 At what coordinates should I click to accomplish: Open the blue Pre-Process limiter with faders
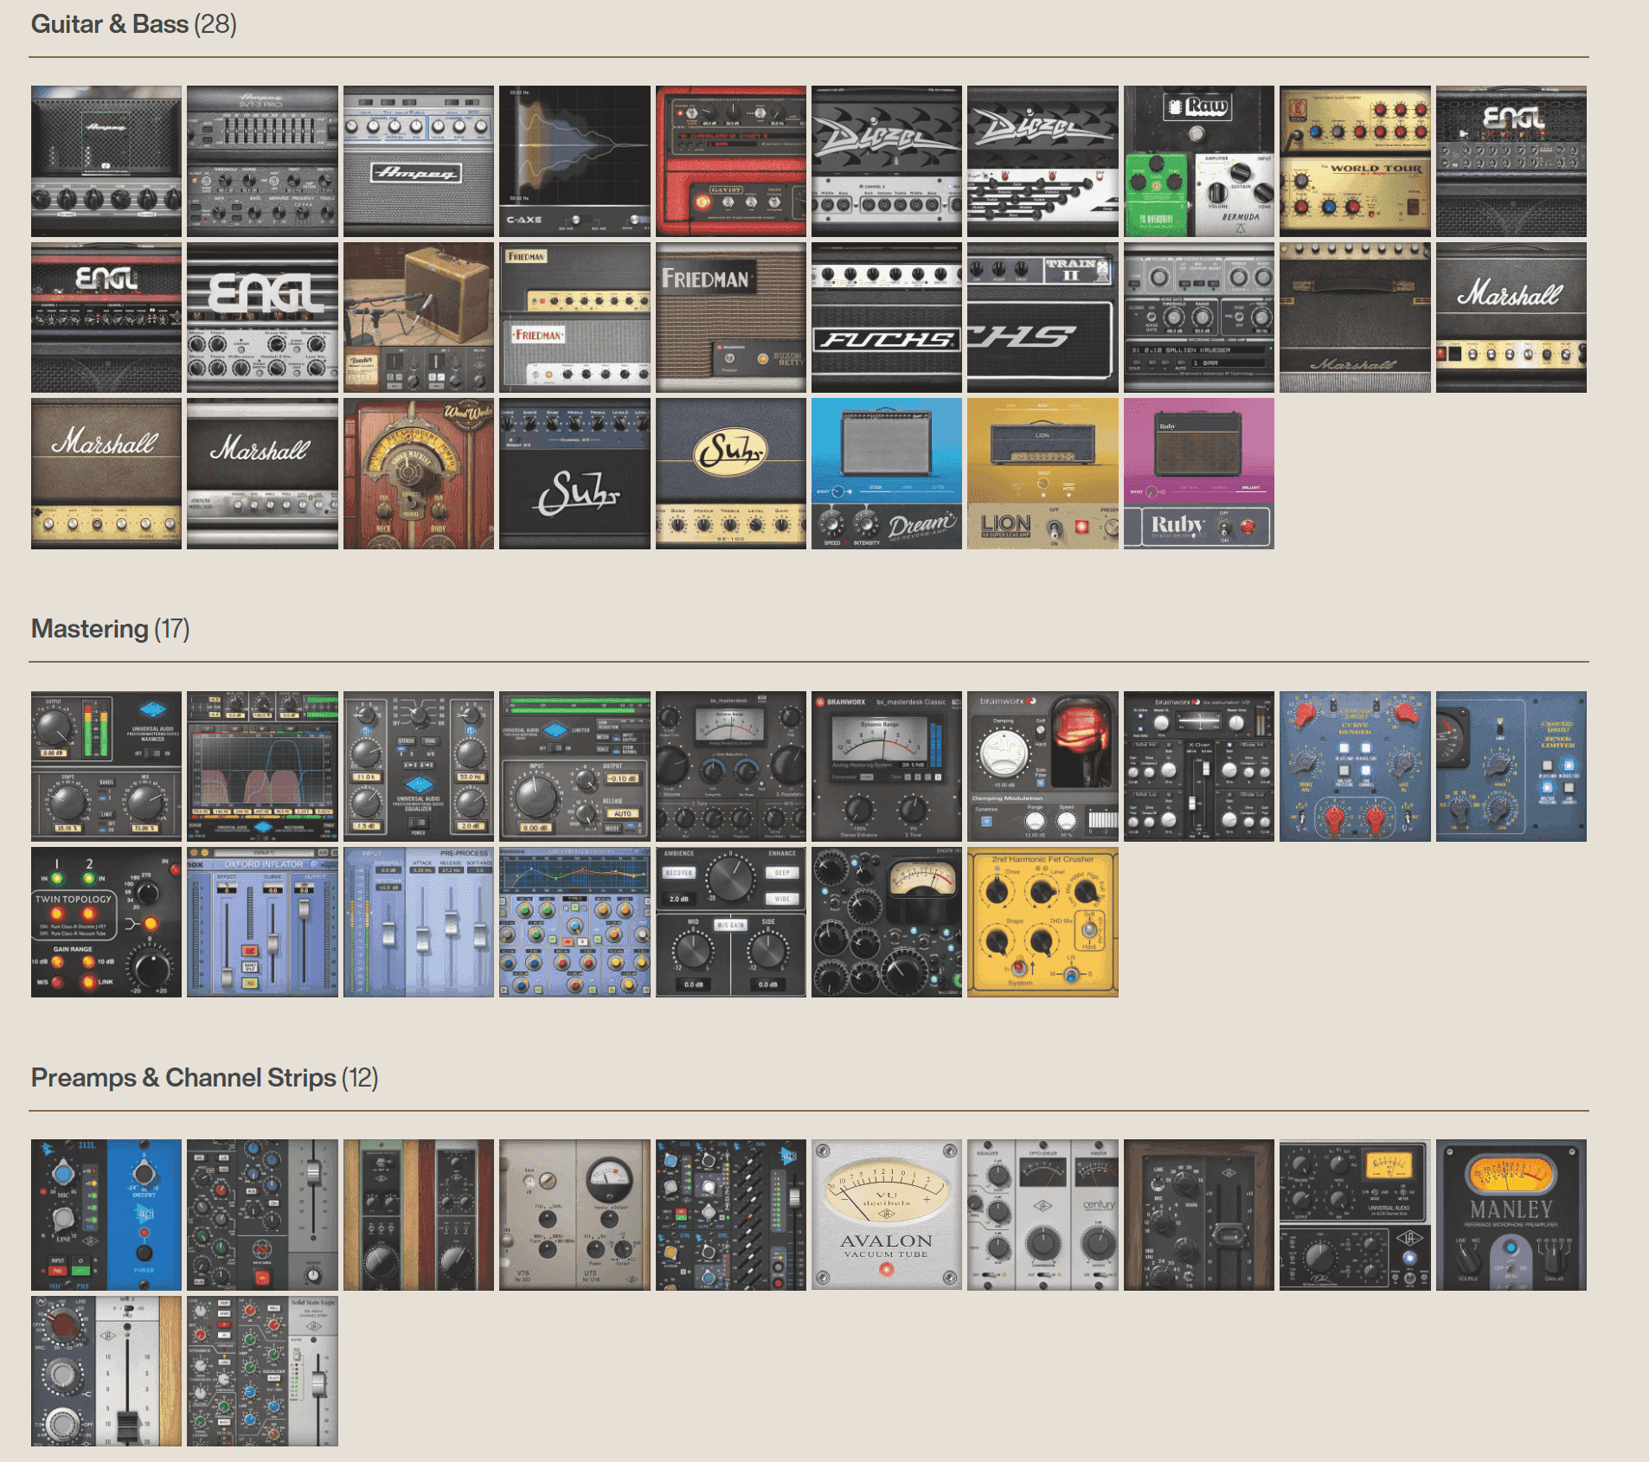(419, 922)
